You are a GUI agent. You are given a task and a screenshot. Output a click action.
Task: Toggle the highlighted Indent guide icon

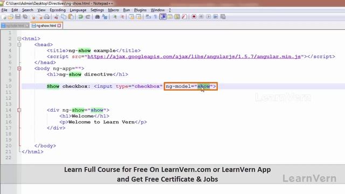point(163,17)
